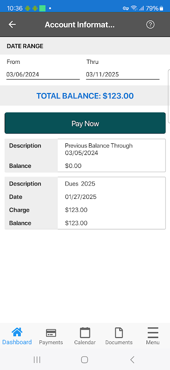Open the Payments card icon
The image size is (170, 370).
51,333
